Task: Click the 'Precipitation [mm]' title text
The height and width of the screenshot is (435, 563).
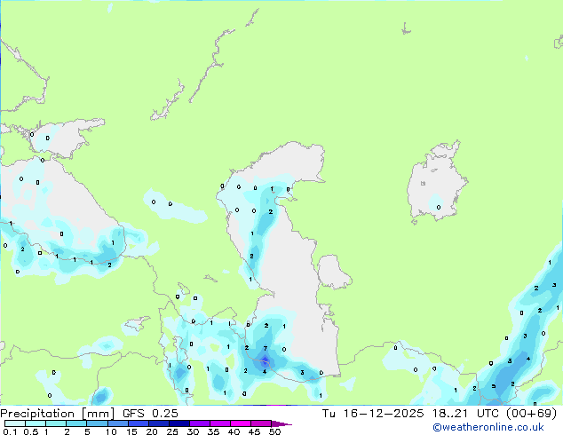Action: pyautogui.click(x=57, y=414)
